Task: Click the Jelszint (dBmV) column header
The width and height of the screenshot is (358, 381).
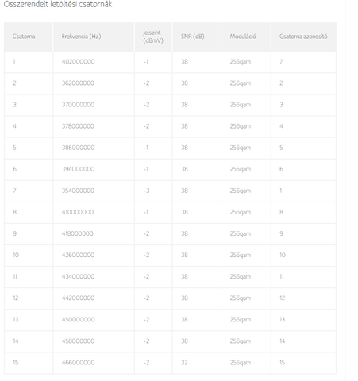Action: [153, 37]
